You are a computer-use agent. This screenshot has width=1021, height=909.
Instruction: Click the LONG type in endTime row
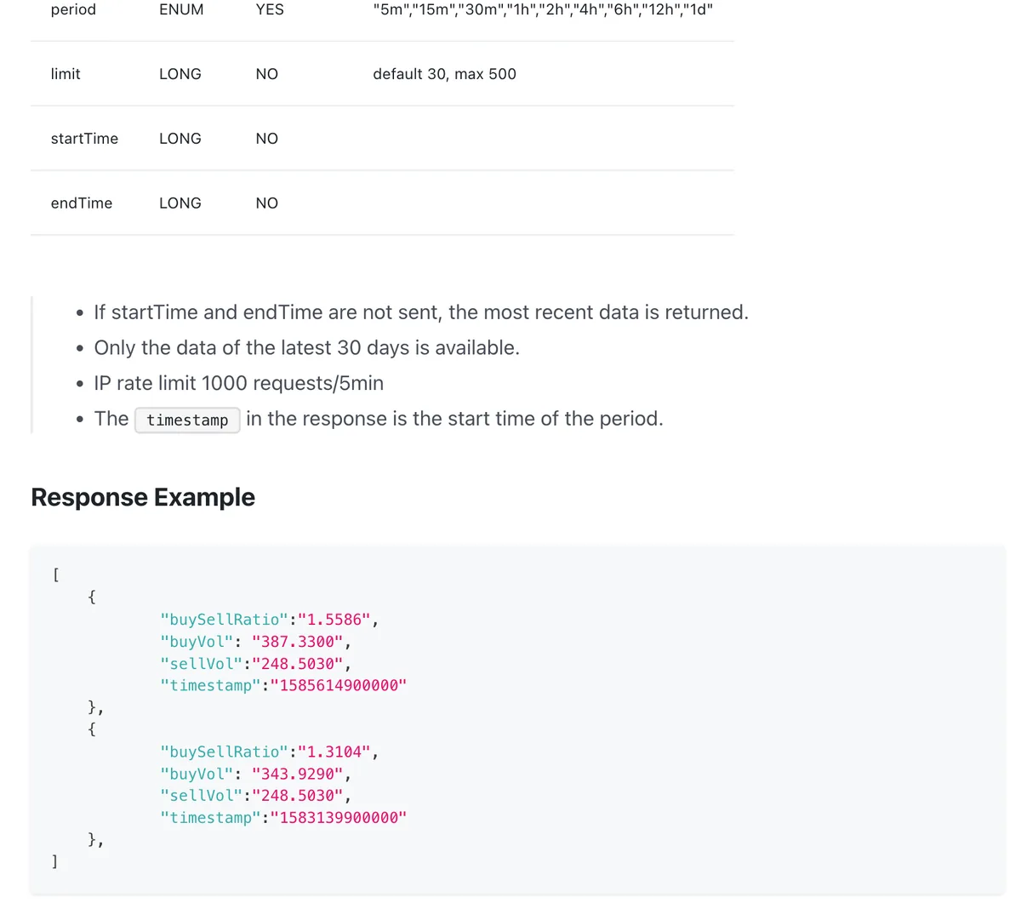(180, 203)
